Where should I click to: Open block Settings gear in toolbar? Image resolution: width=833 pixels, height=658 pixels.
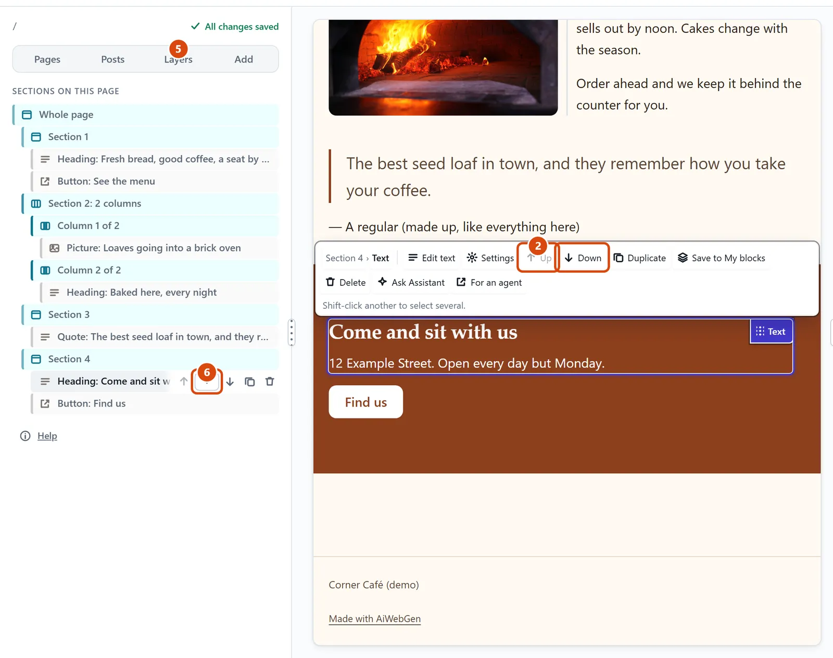(x=490, y=258)
